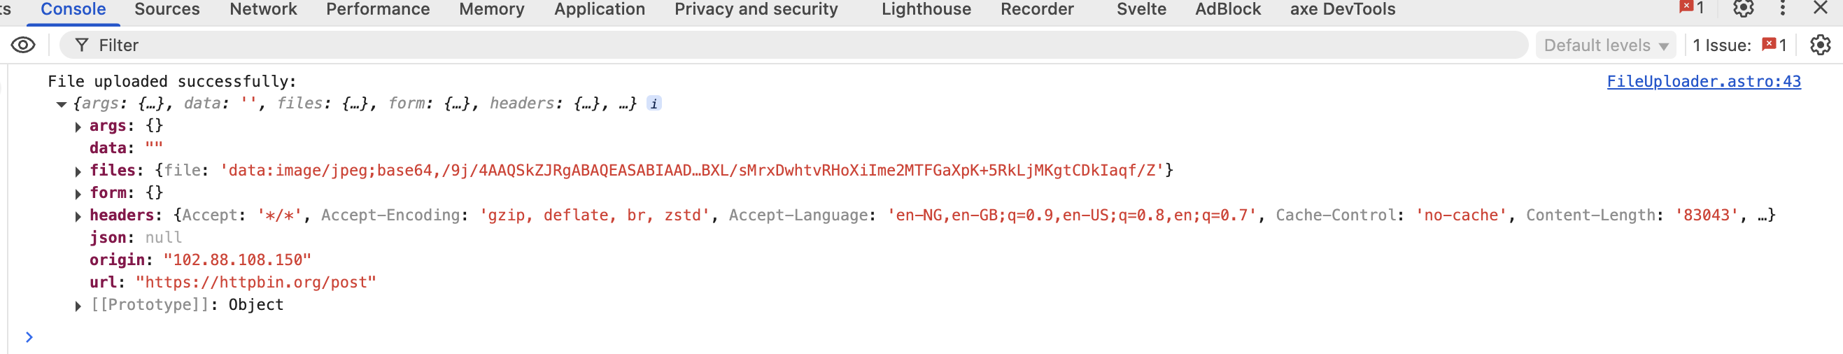The height and width of the screenshot is (354, 1843).
Task: Open console settings gear beside issue count
Action: (1819, 45)
